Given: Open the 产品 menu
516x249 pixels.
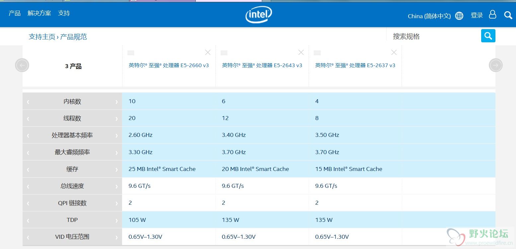Looking at the screenshot, I should (15, 13).
